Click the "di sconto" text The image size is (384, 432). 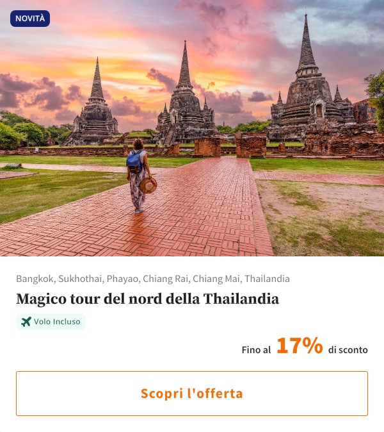coord(348,350)
